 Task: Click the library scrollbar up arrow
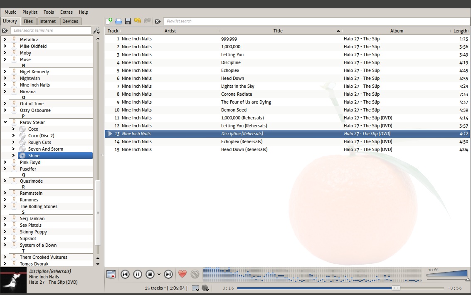[98, 39]
